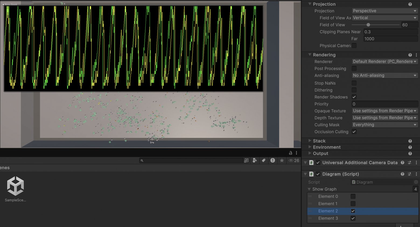Screen dimensions: 420x227
Task: Open the Project panel three-dot menu
Action: coord(296,153)
